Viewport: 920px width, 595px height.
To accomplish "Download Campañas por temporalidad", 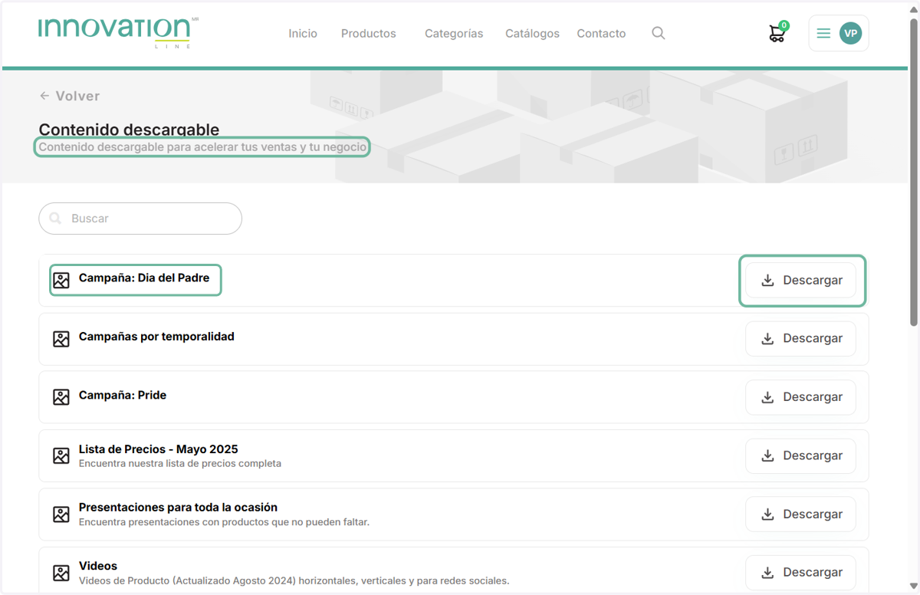I will pos(800,339).
